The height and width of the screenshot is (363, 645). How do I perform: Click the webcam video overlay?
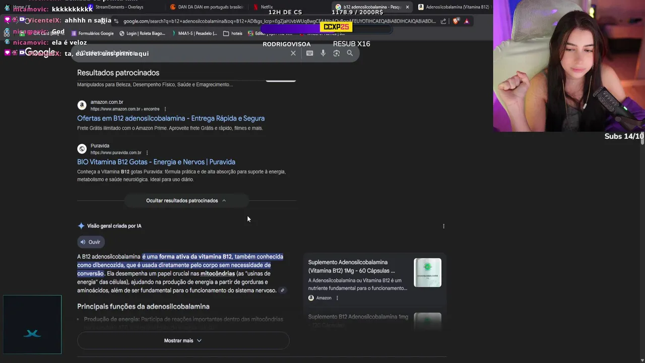tap(568, 66)
